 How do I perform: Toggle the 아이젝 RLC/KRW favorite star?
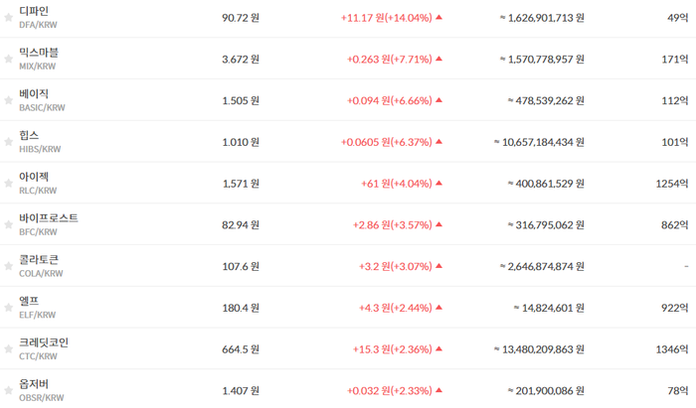coord(8,184)
